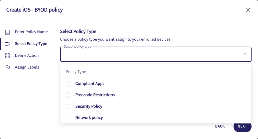258x139 pixels.
Task: Collapse dropdown using the up-down chevron arrows
Action: [245, 54]
